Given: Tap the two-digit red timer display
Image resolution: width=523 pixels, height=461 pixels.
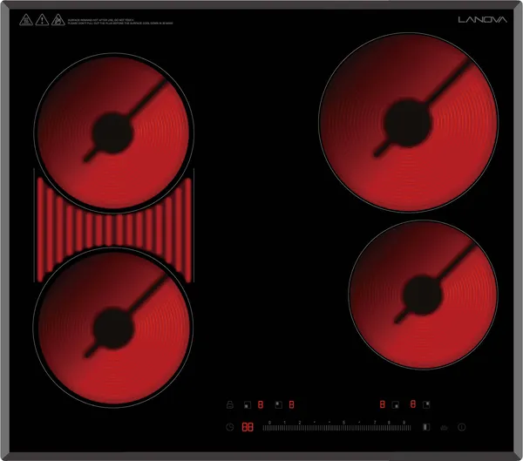Looking at the screenshot, I should 248,427.
